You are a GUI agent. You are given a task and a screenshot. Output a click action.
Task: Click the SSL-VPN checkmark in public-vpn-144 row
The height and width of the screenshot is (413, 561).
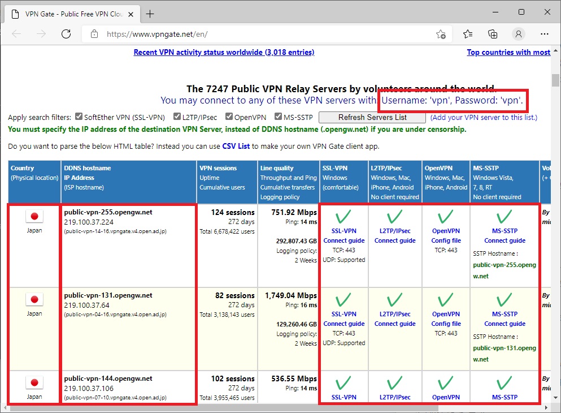point(343,383)
